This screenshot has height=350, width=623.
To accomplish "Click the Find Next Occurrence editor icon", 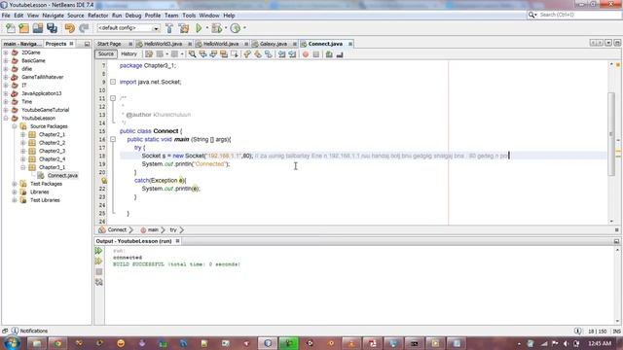I will (x=213, y=54).
